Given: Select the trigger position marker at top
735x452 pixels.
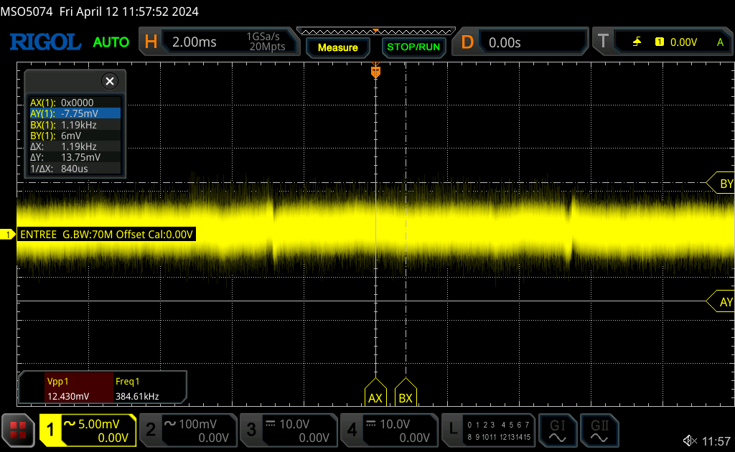Looking at the screenshot, I should click(x=375, y=72).
